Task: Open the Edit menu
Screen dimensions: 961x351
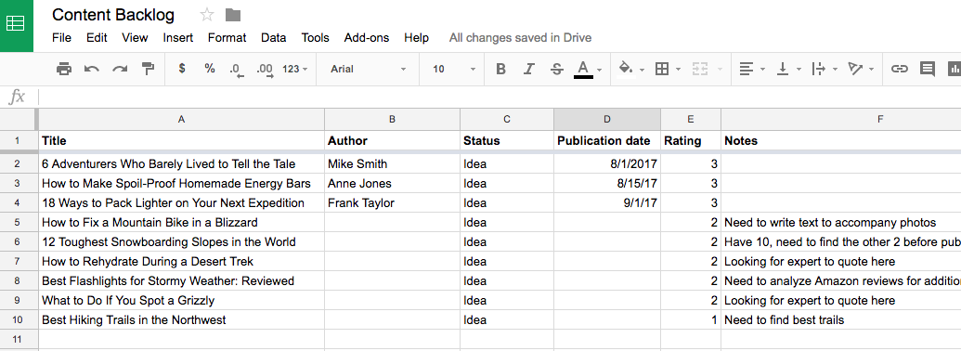Action: click(97, 38)
